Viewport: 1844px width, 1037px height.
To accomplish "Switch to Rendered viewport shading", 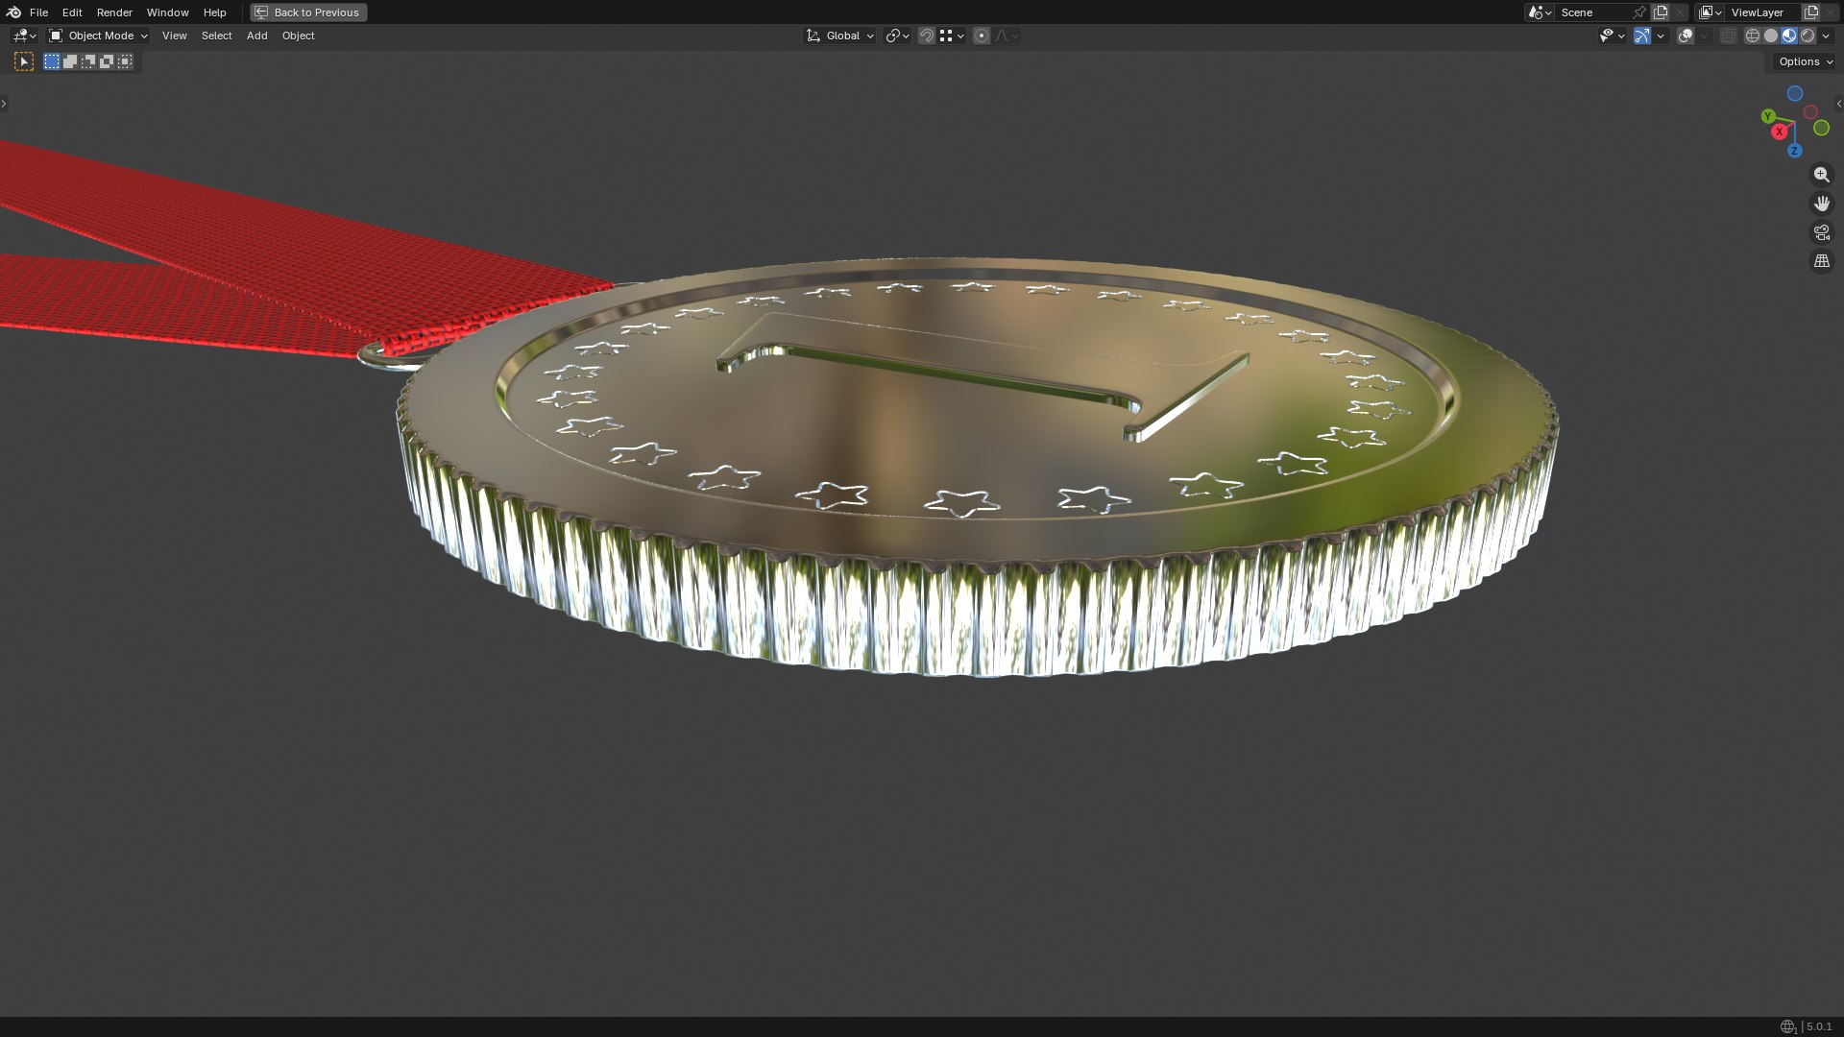I will (1808, 36).
